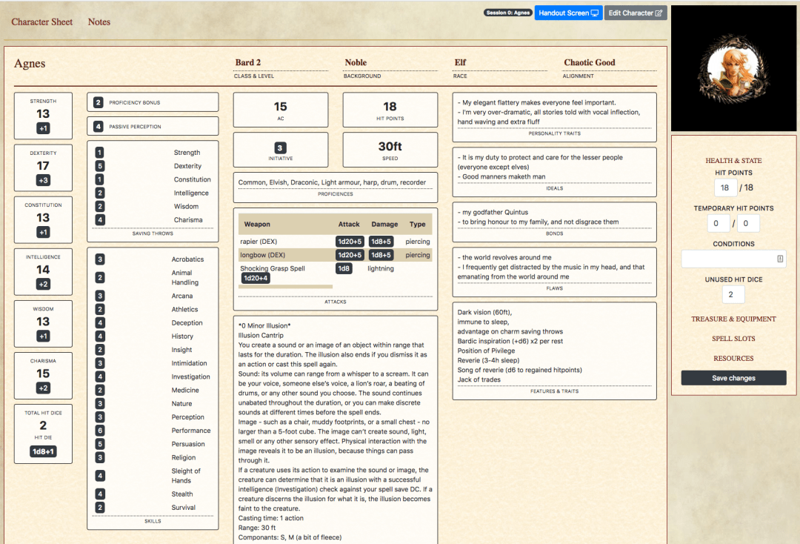Viewport: 800px width, 544px height.
Task: Roll the Intelligence saving throw badge
Action: coord(99,193)
